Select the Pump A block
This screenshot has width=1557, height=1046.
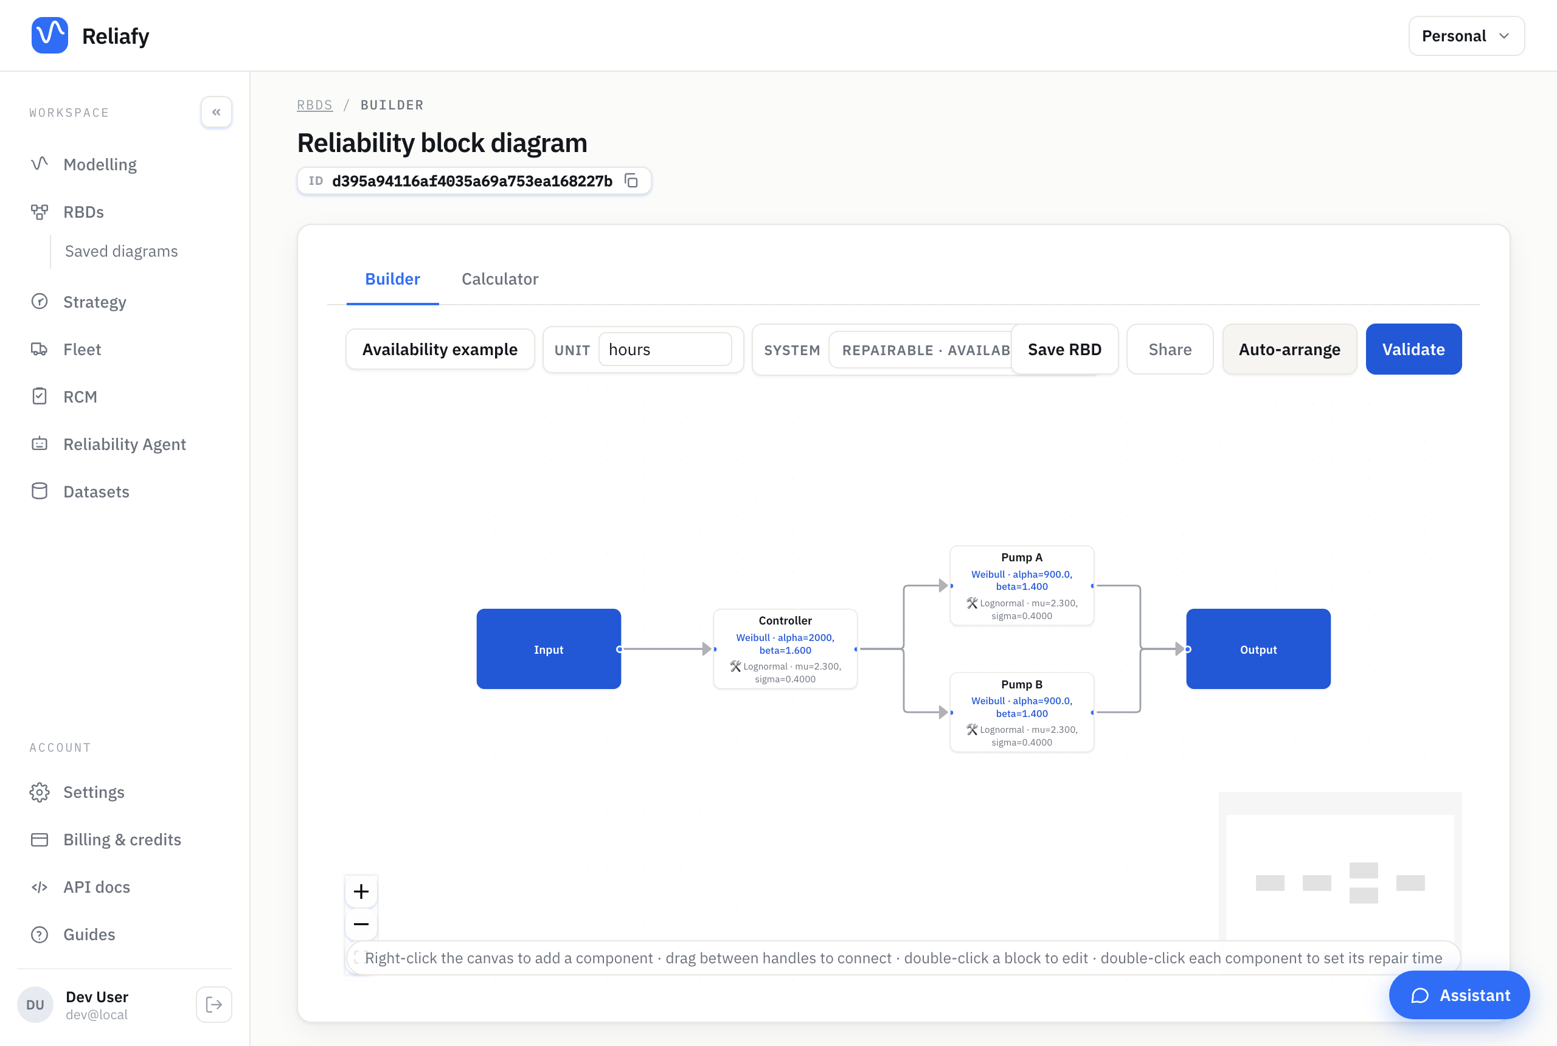point(1021,586)
